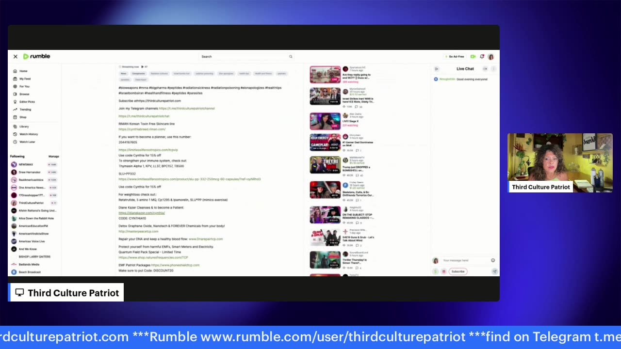
Task: Open NEWSMAX channel in Following list
Action: [34, 164]
